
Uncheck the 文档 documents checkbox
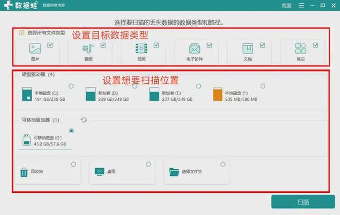[x=262, y=45]
